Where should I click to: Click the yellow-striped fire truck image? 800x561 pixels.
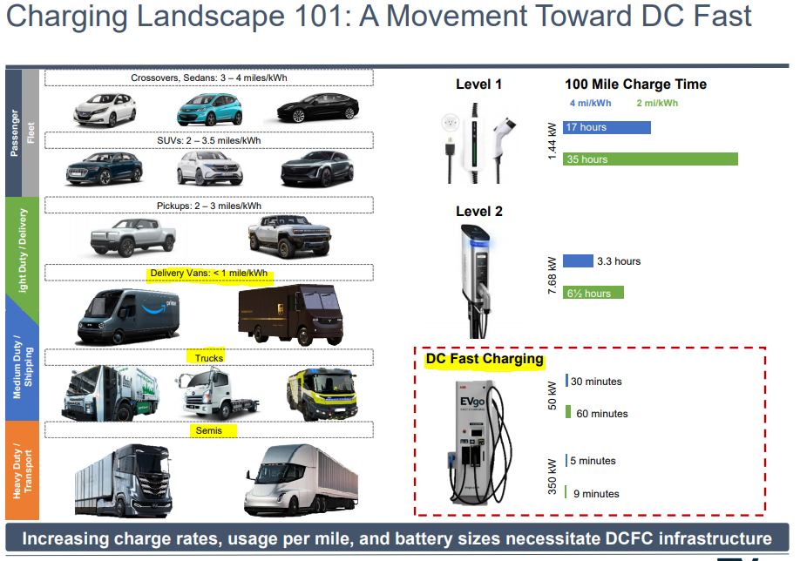(322, 395)
